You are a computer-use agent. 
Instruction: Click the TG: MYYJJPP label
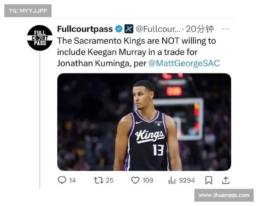point(28,11)
